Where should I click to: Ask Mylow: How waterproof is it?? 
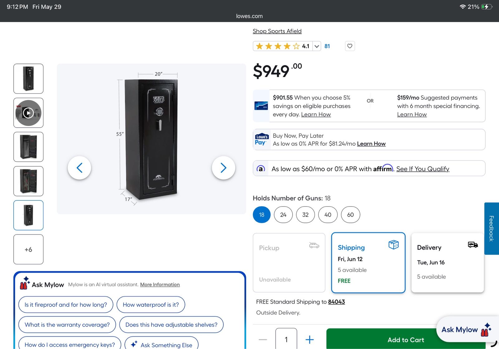click(x=151, y=305)
